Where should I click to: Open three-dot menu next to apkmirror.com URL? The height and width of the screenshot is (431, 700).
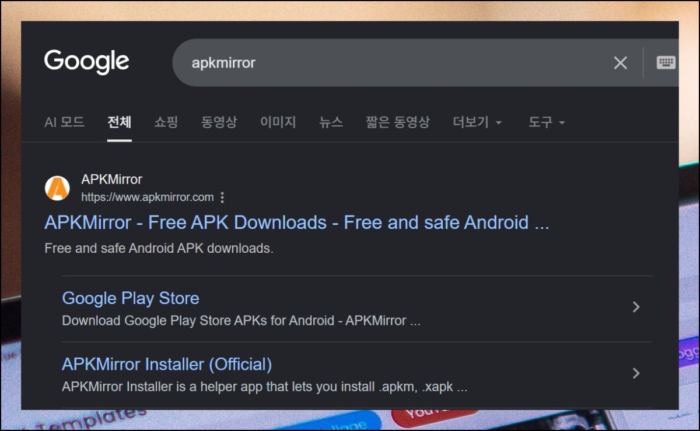tap(222, 197)
